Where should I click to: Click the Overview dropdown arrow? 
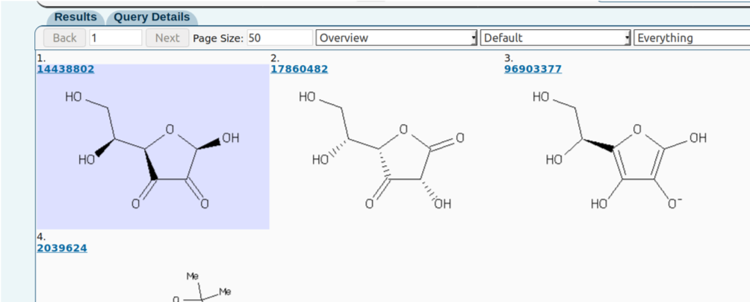(474, 38)
